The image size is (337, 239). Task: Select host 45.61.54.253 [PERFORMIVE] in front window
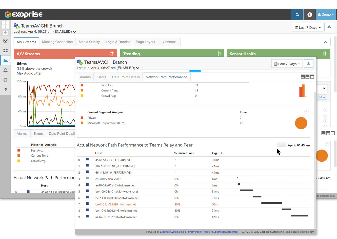click(x=193, y=160)
